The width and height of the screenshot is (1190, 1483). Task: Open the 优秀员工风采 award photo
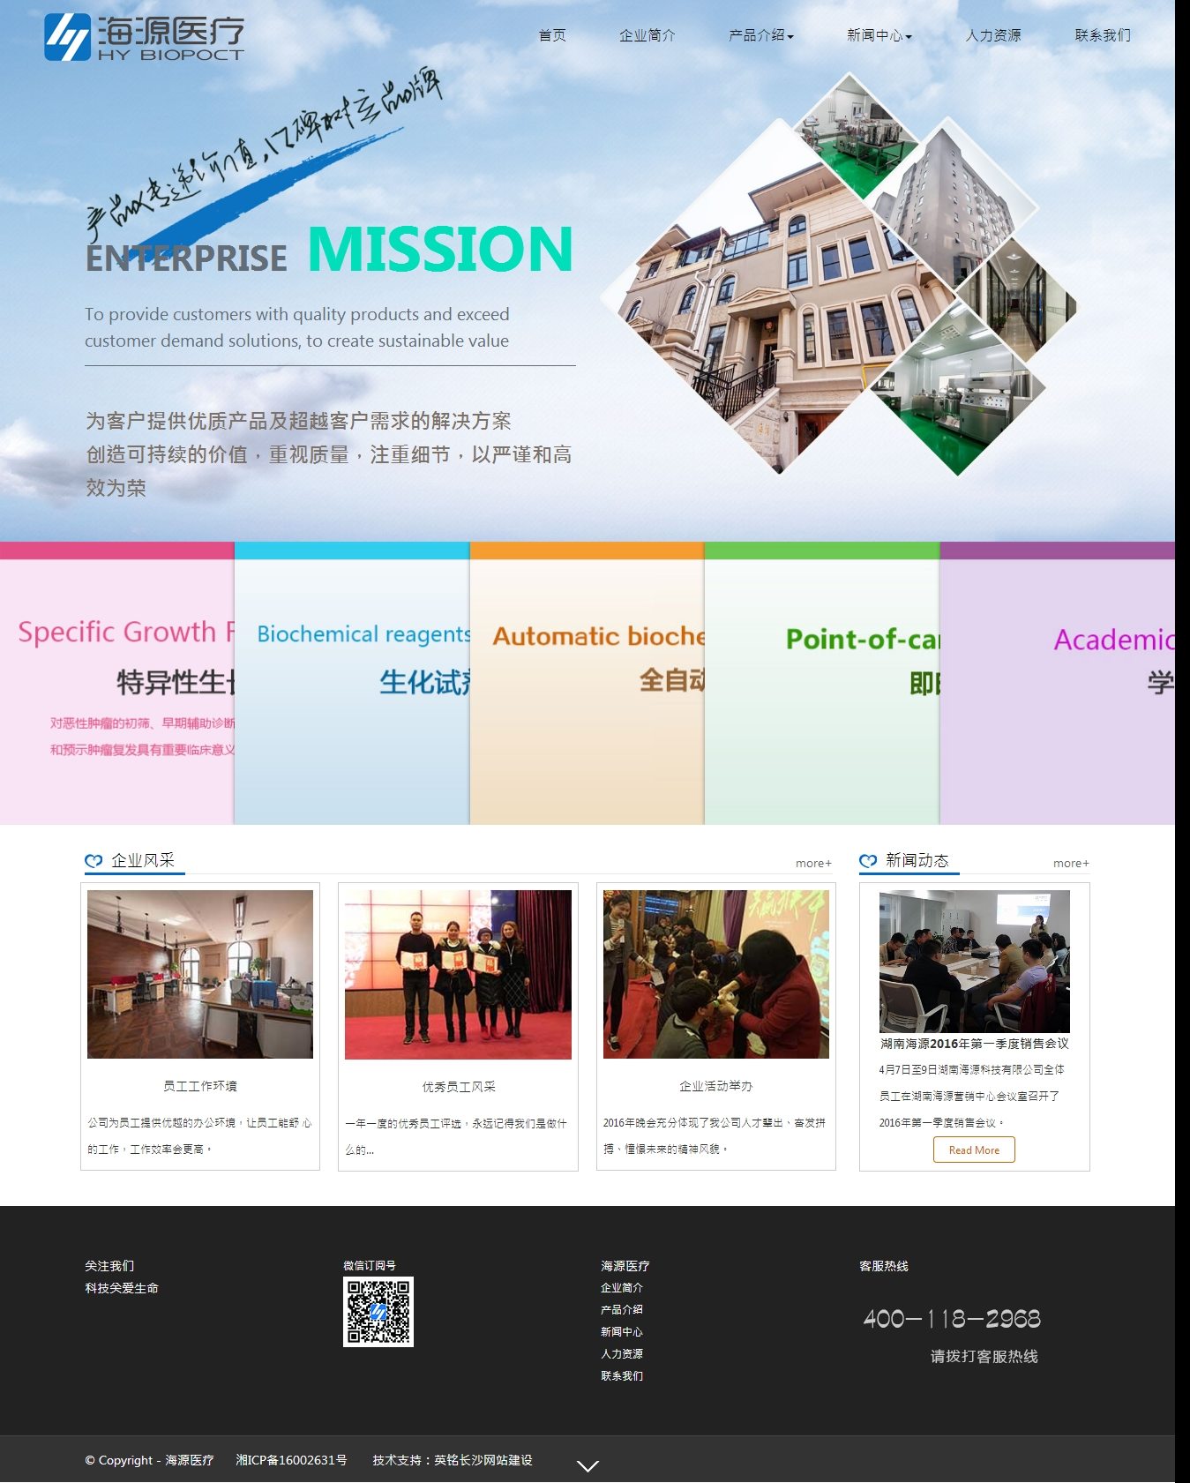(458, 974)
